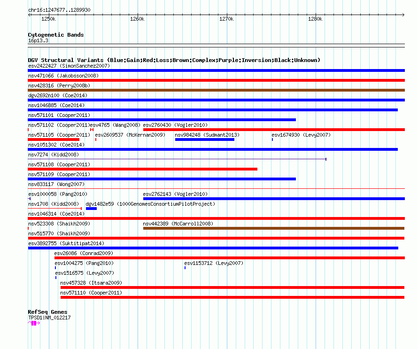
Task: Select the nsv523308 (Shaikh2009) label
Action: tap(59, 224)
